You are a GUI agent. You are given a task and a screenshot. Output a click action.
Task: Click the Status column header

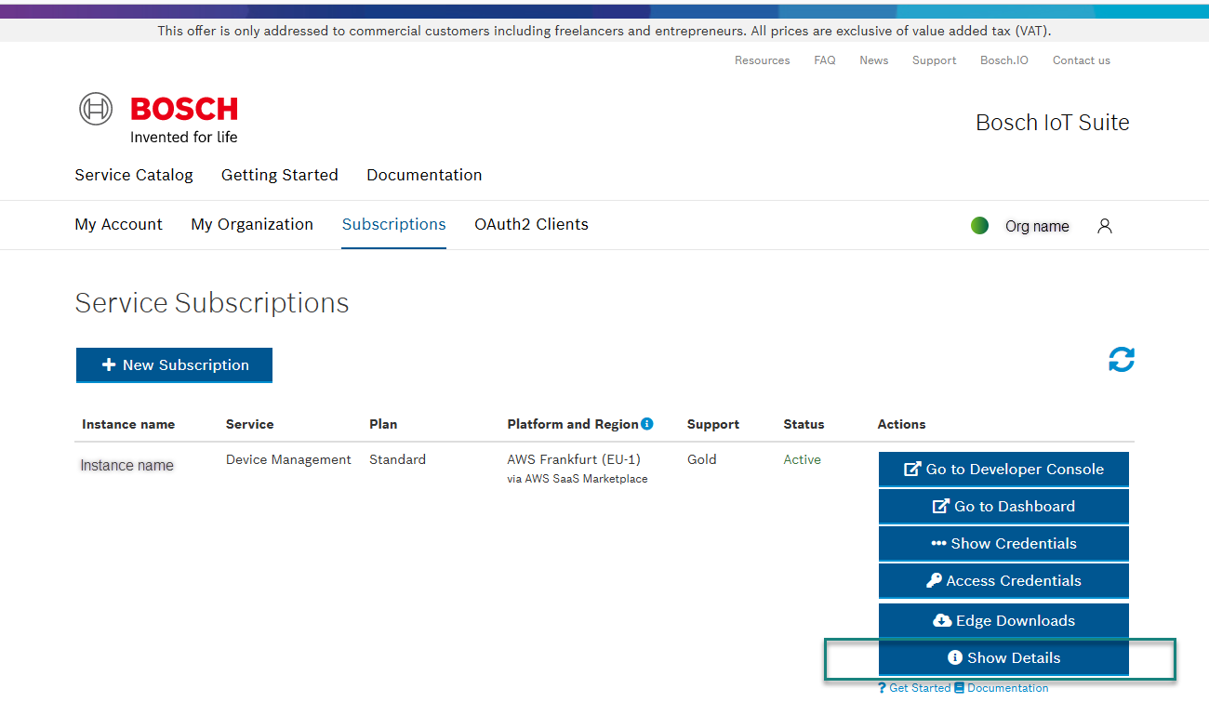point(804,424)
